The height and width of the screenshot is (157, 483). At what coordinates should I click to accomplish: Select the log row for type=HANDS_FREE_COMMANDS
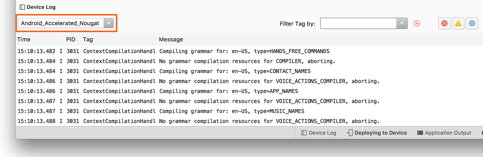pyautogui.click(x=249, y=51)
